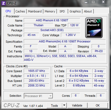Click the L1 Data associativity 2-way
This screenshot has width=111, height=110.
pyautogui.click(x=99, y=71)
